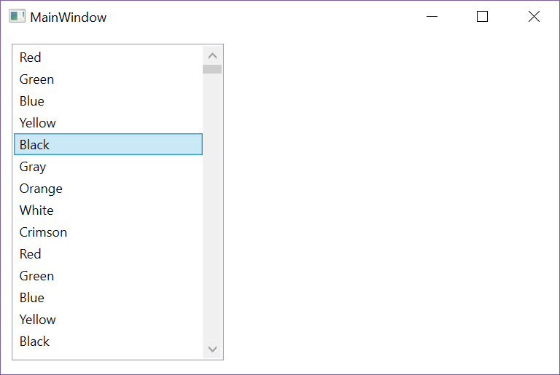Choose Orange from the list
Viewport: 560px width, 375px height.
tap(108, 188)
